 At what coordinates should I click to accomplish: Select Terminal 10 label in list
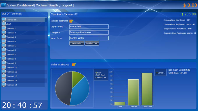tap(12, 67)
